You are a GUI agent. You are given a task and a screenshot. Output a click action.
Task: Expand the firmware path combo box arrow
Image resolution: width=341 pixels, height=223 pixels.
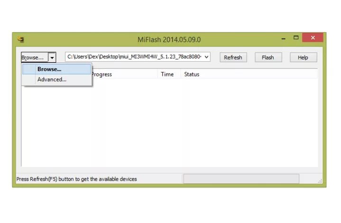tap(206, 57)
